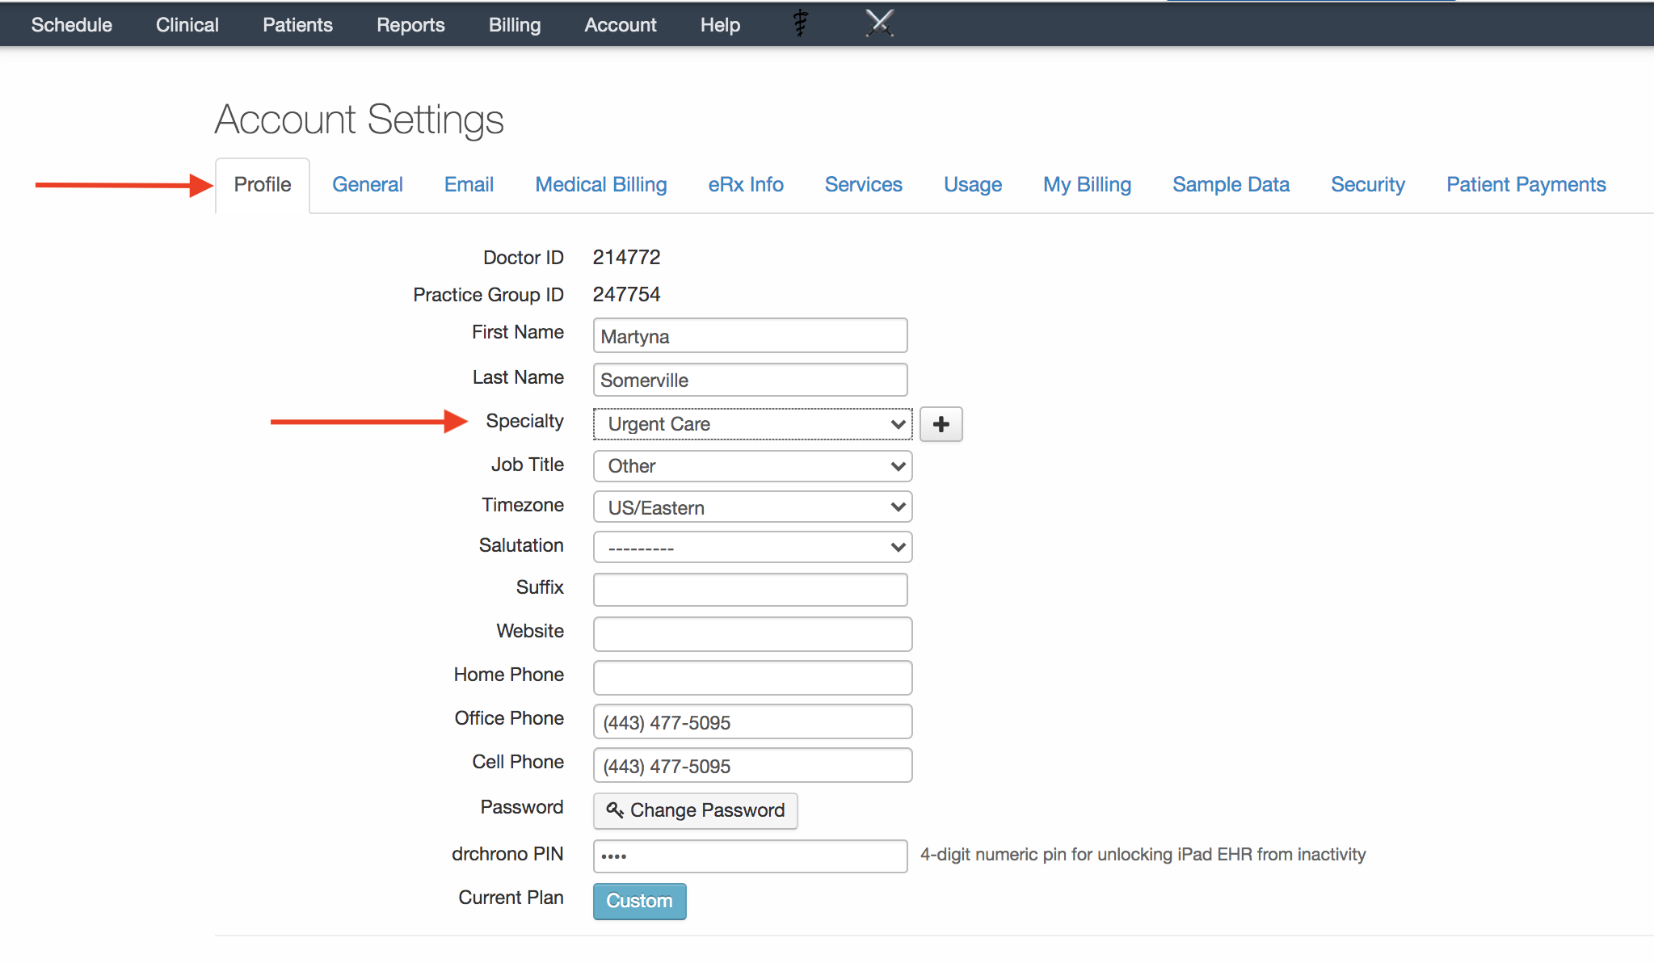The image size is (1654, 963).
Task: Go to the Usage tab
Action: point(973,185)
